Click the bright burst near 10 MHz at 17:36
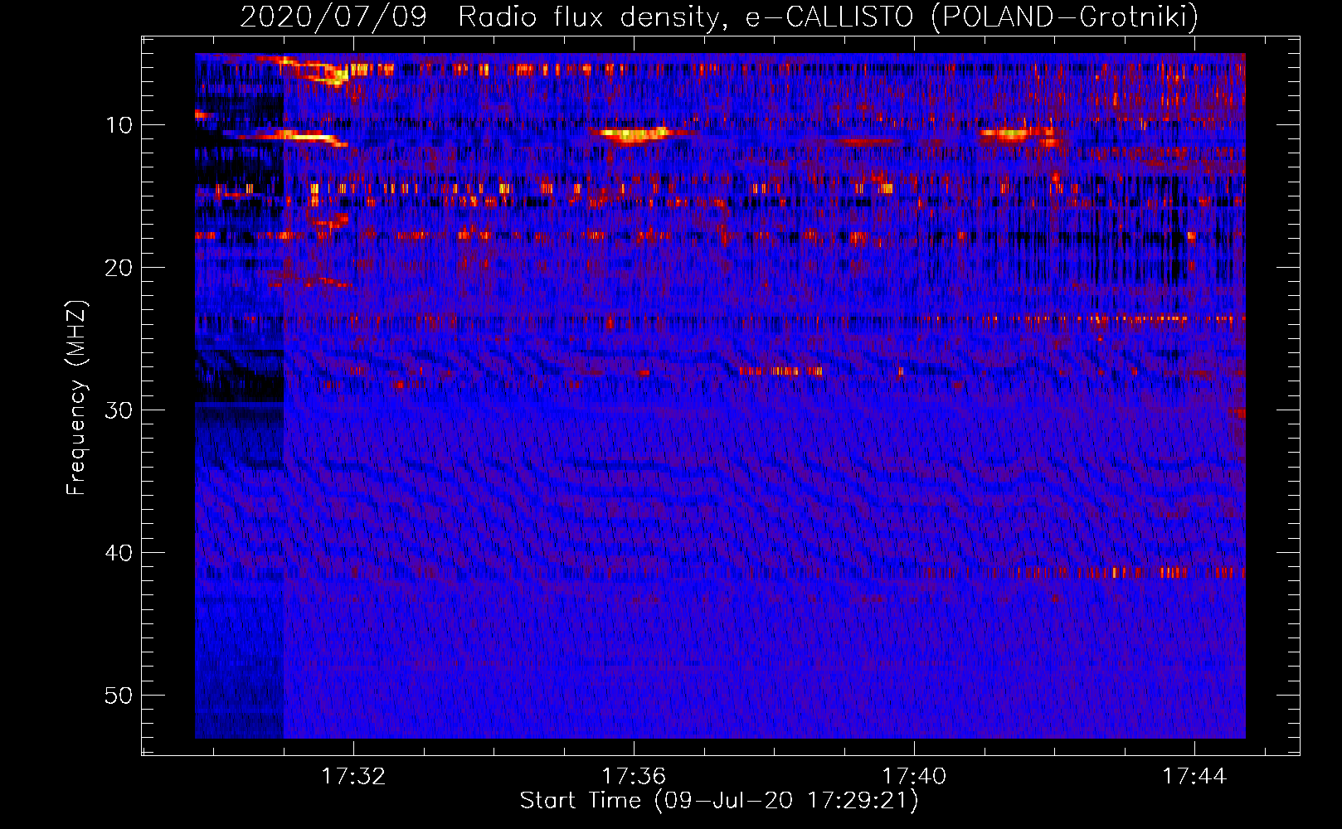This screenshot has width=1342, height=829. pos(635,133)
